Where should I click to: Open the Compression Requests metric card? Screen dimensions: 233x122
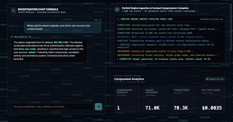pyautogui.click(x=127, y=100)
